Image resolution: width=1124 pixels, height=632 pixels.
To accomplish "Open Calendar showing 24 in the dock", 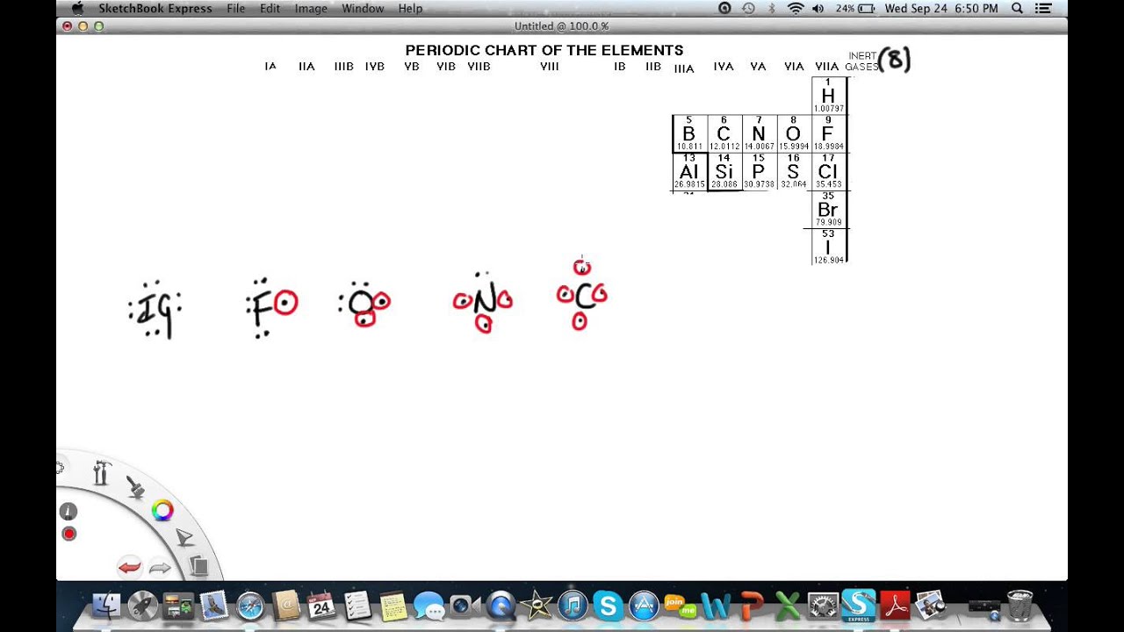I will click(x=321, y=606).
